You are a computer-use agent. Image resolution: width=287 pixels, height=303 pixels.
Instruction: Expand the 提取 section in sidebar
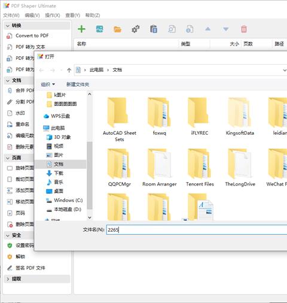(x=8, y=279)
